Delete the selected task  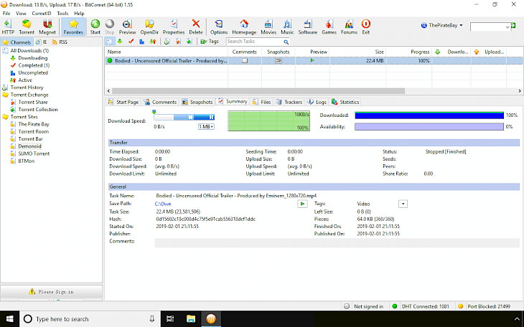(196, 27)
